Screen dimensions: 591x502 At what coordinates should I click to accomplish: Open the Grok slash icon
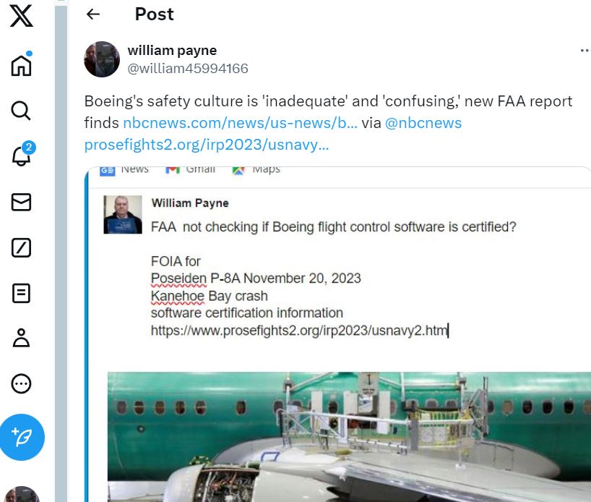click(21, 247)
